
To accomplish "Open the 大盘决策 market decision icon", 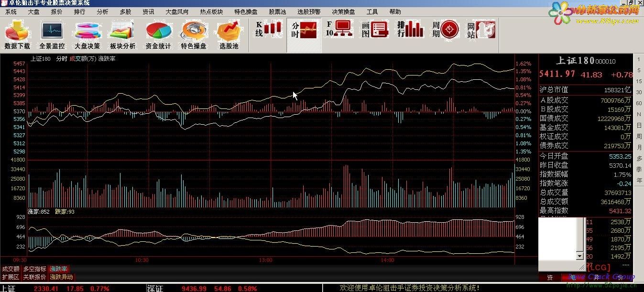I will tap(87, 35).
